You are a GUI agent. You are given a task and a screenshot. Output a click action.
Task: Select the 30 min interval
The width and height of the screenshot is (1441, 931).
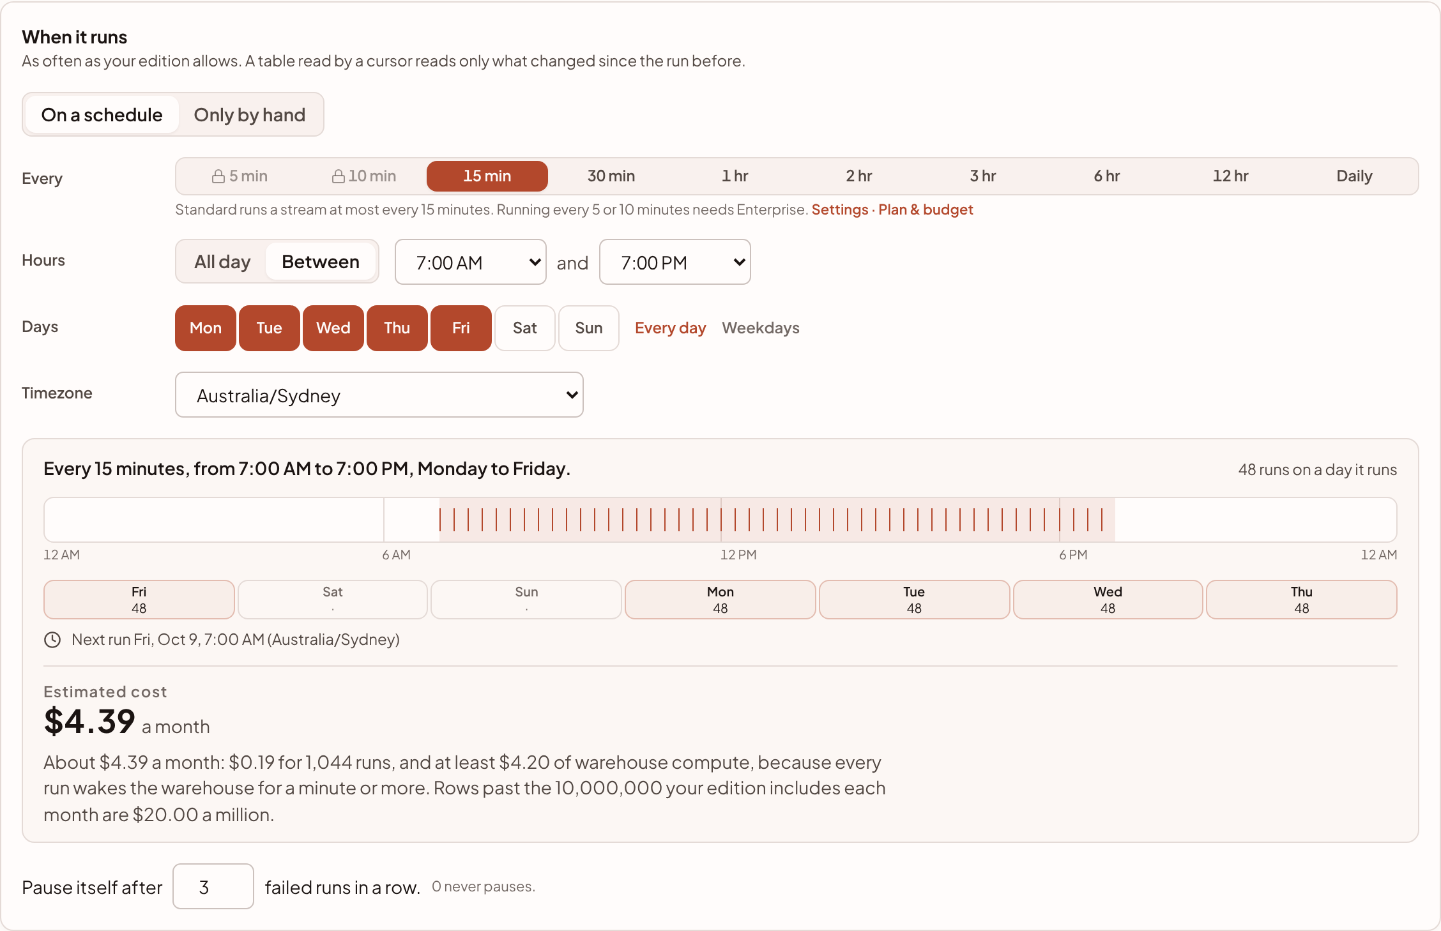pyautogui.click(x=611, y=176)
